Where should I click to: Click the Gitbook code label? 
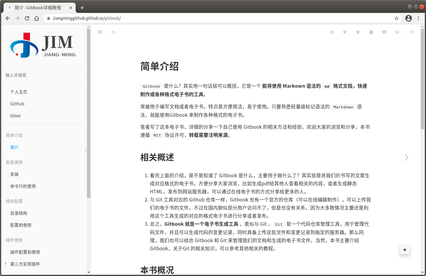coord(151,86)
